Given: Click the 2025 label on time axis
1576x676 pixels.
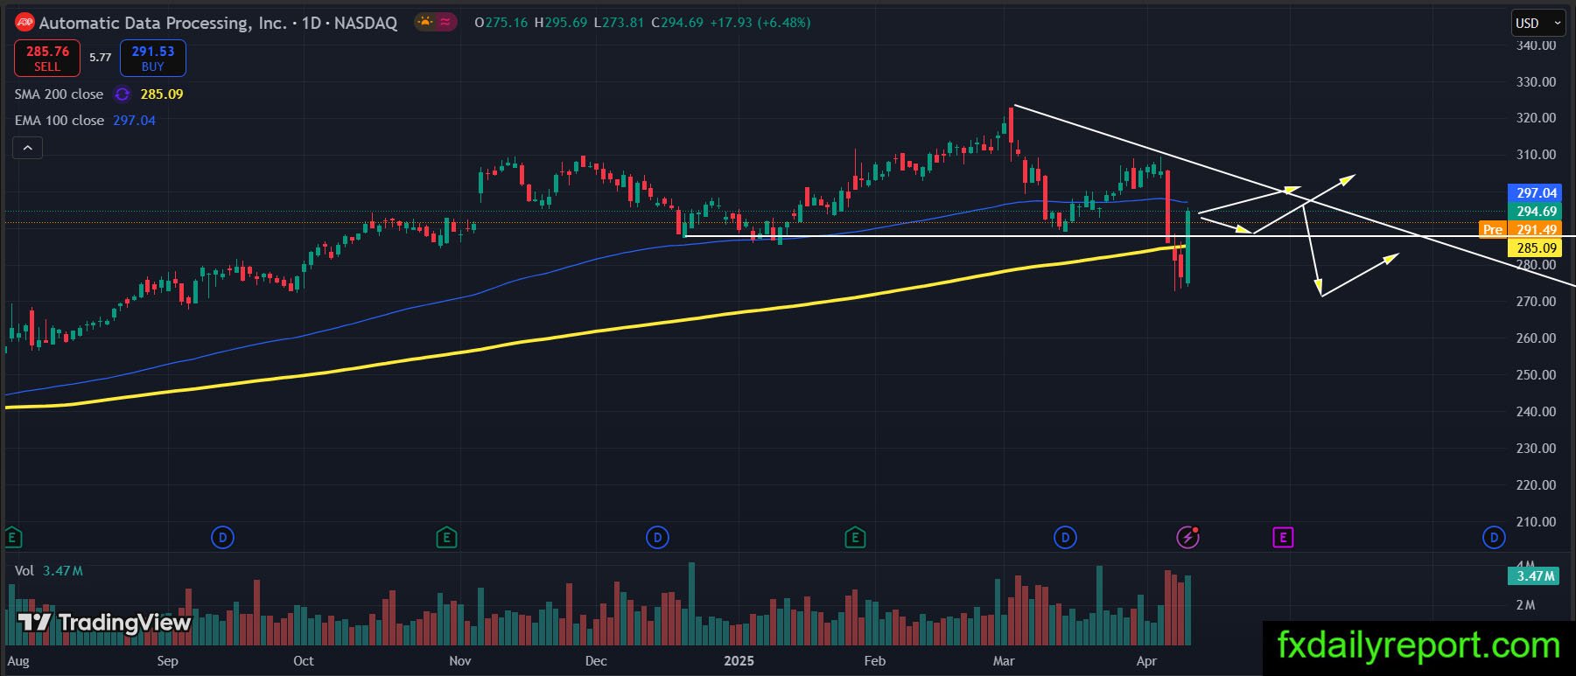Looking at the screenshot, I should [739, 661].
